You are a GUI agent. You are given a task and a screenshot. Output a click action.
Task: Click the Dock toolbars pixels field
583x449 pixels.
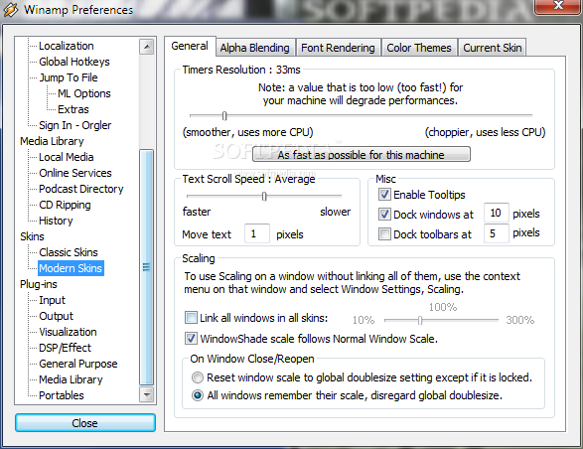[x=497, y=233]
